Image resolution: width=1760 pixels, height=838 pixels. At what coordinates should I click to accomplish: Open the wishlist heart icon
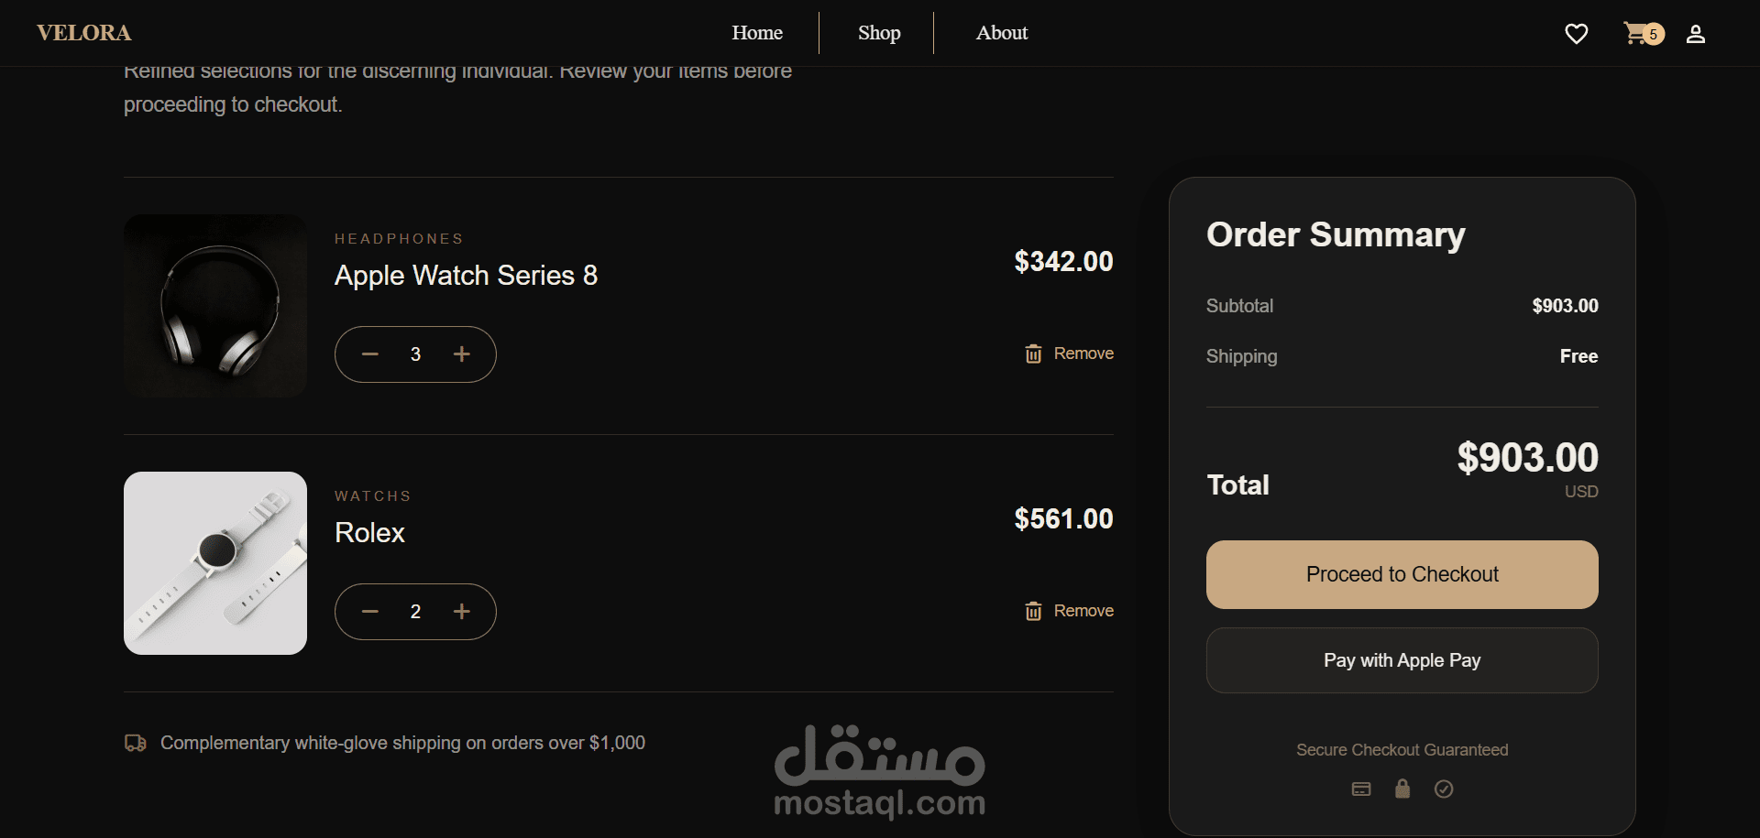point(1576,34)
